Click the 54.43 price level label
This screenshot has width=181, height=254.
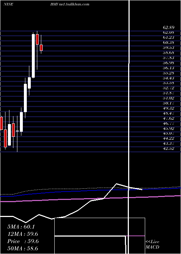[168, 78]
